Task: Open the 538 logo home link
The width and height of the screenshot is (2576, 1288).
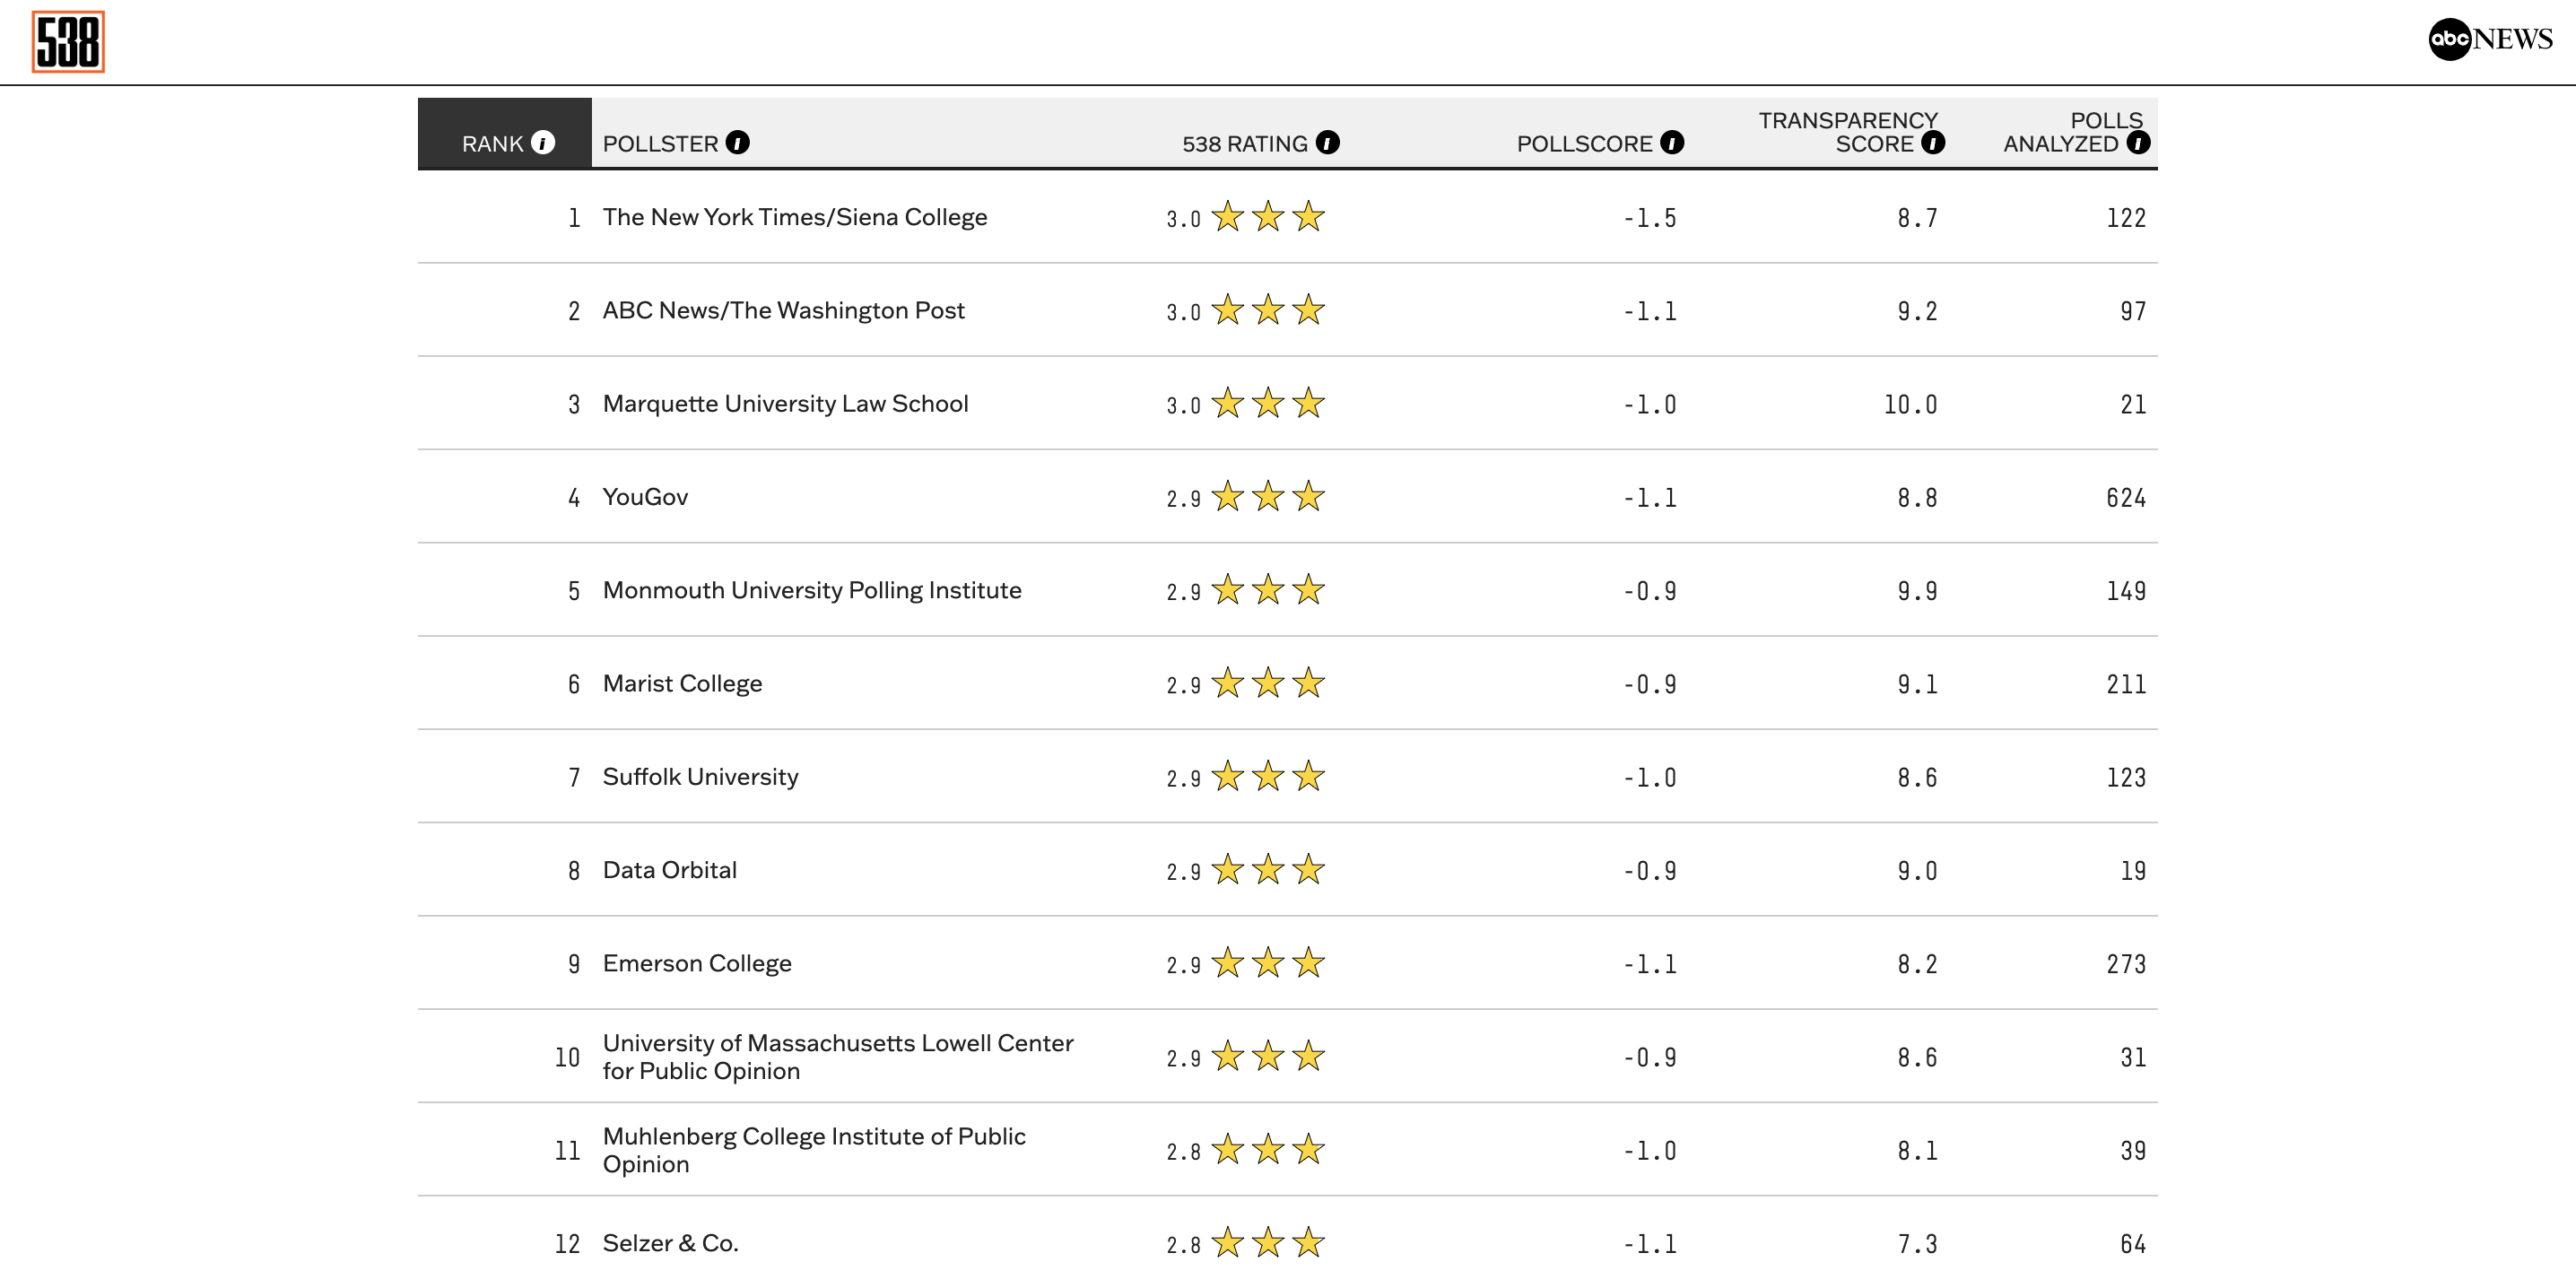Action: tap(68, 41)
